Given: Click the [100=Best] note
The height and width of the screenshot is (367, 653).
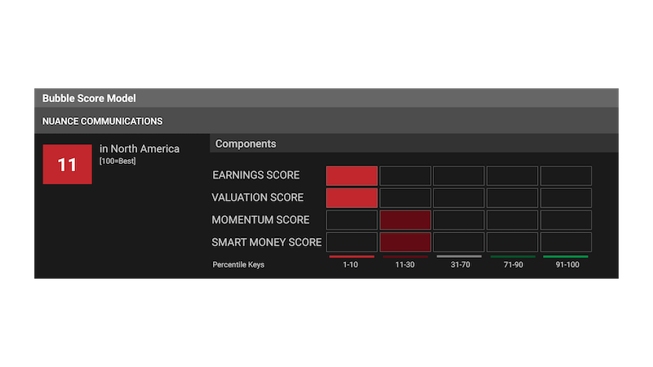Looking at the screenshot, I should pyautogui.click(x=118, y=161).
